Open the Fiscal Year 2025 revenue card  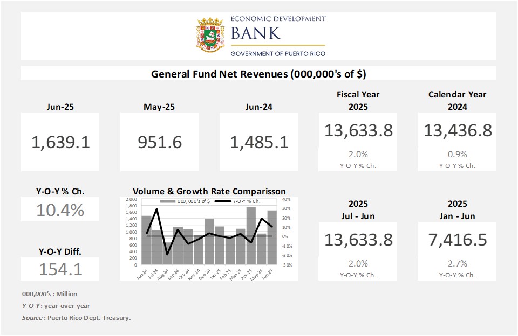(358, 141)
